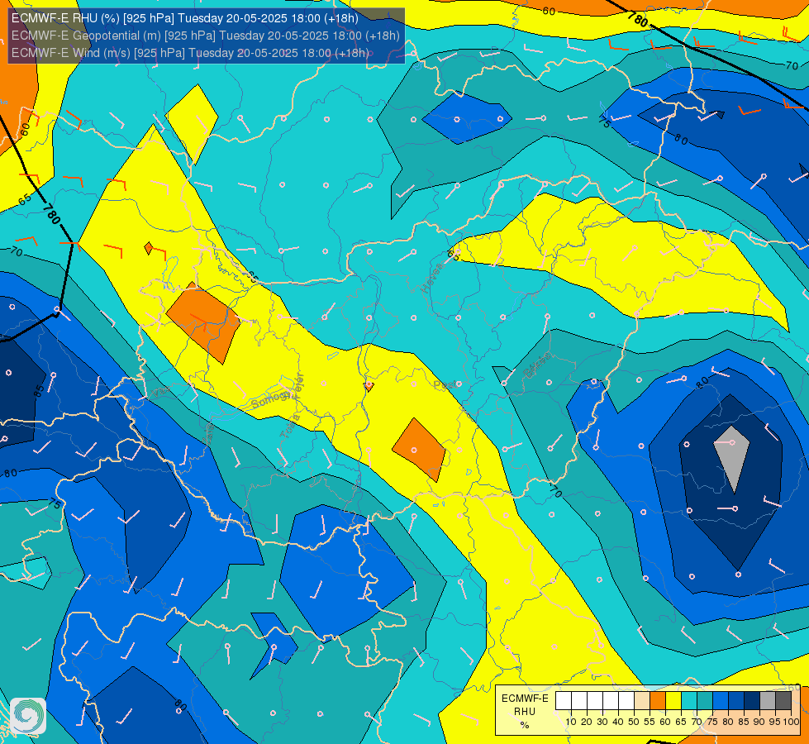The width and height of the screenshot is (809, 744).
Task: Pick the teal 70-75% legend swatch
Action: pos(705,701)
